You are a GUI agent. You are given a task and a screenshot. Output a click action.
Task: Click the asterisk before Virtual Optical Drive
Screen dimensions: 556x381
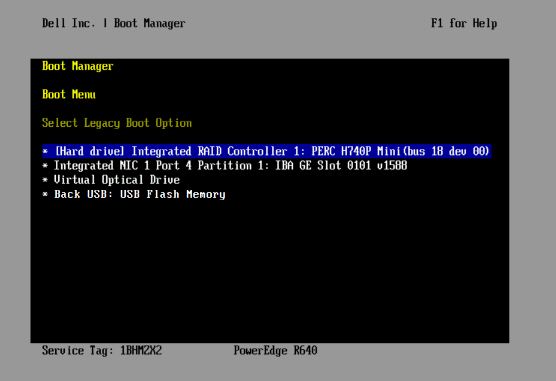(x=45, y=181)
